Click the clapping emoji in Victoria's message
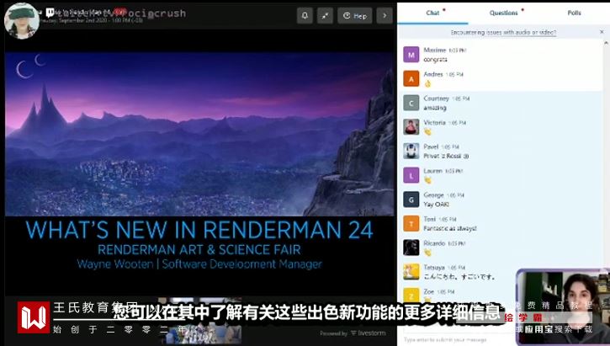Image resolution: width=610 pixels, height=346 pixels. (427, 132)
